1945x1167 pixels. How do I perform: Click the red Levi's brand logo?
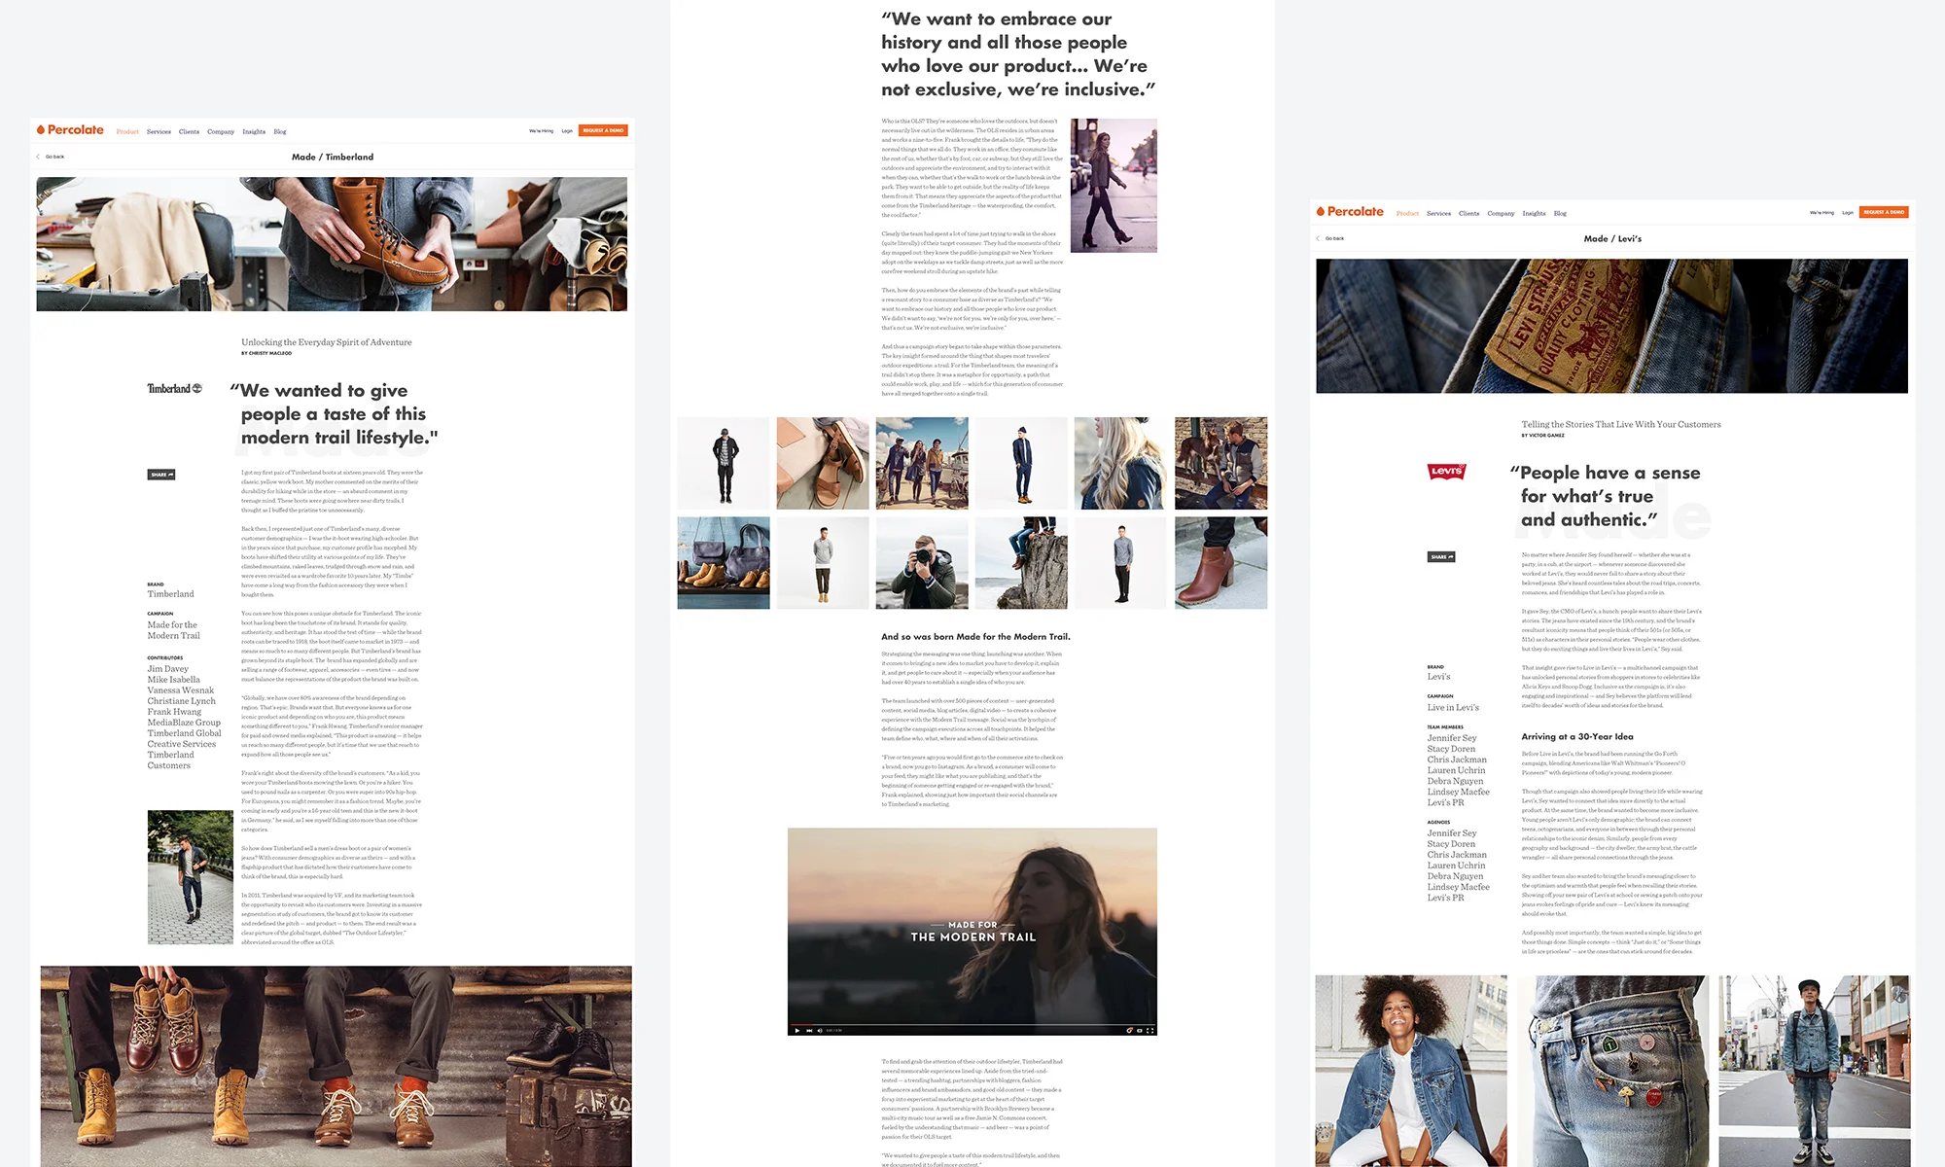[x=1447, y=472]
